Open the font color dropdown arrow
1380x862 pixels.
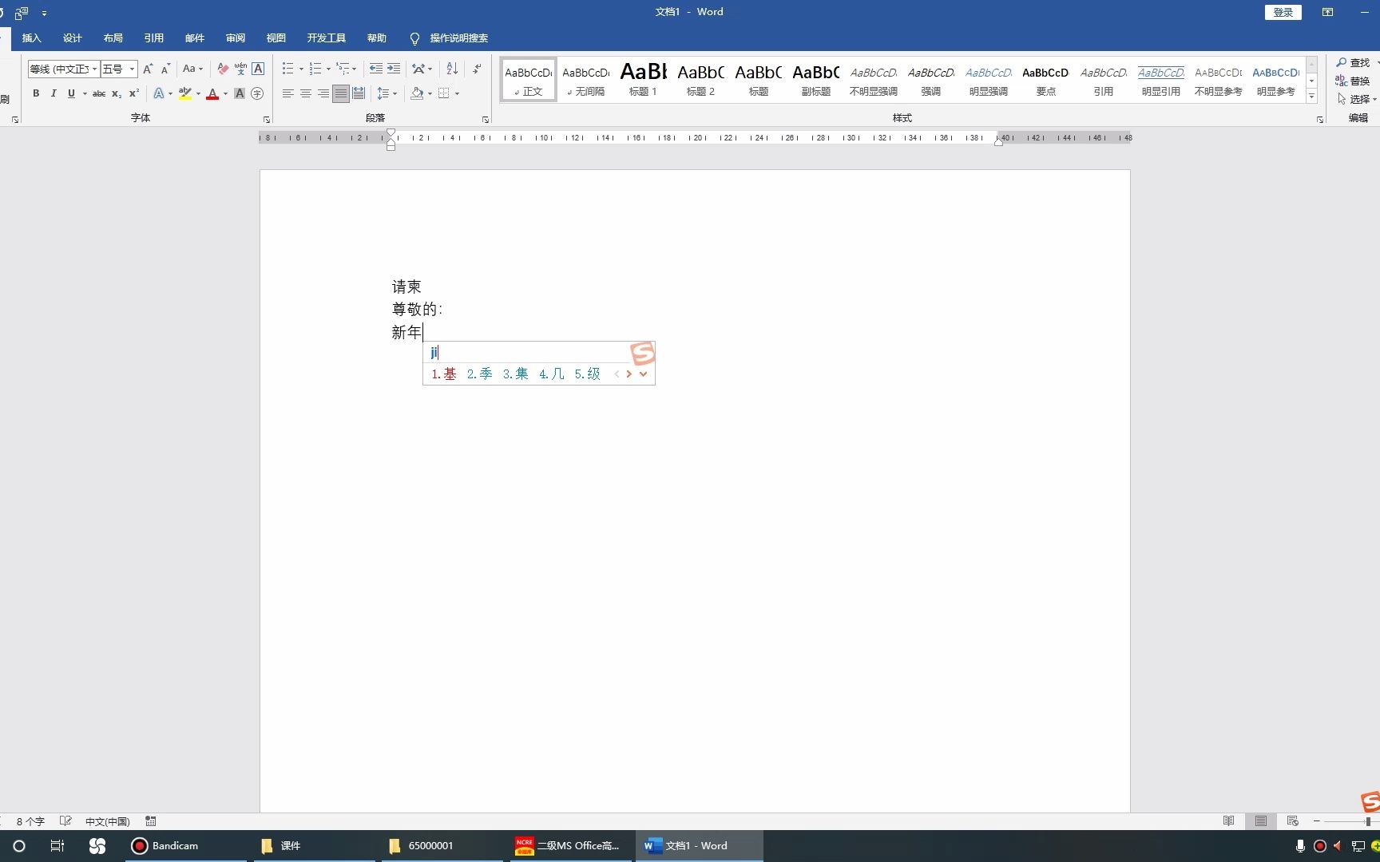point(224,93)
